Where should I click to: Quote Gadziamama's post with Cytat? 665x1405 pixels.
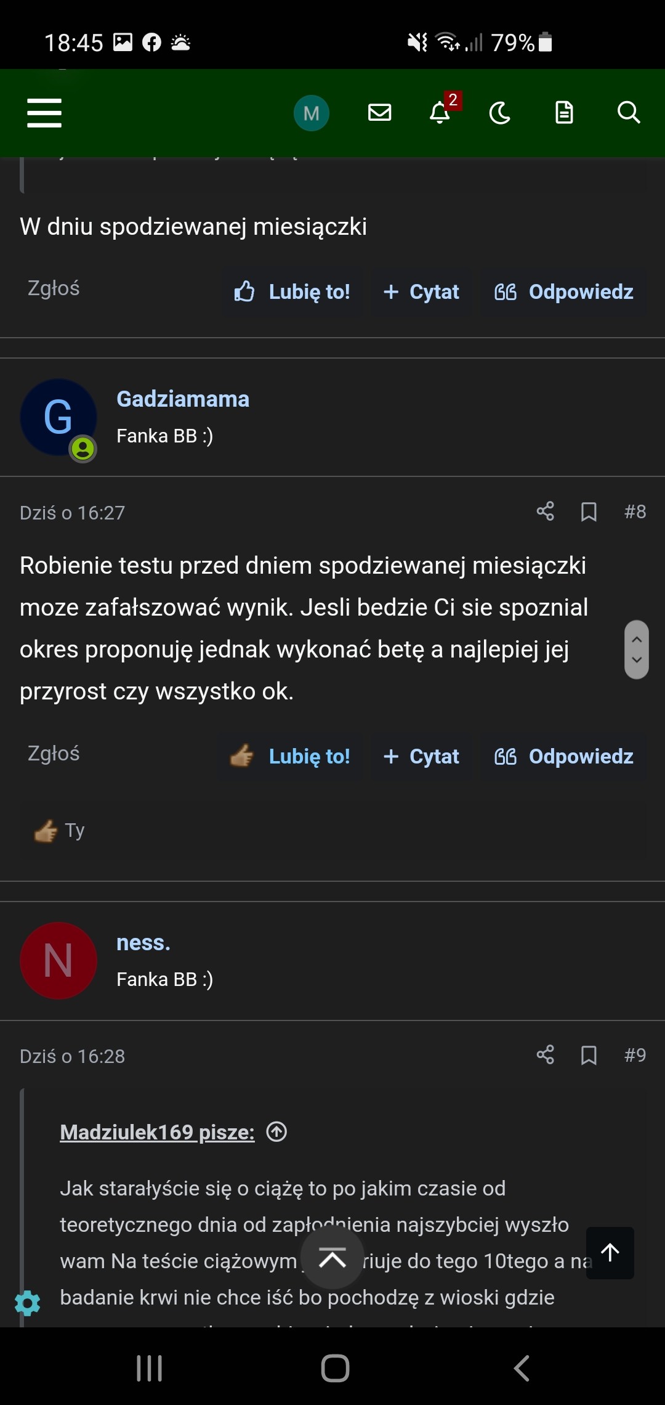coord(422,756)
